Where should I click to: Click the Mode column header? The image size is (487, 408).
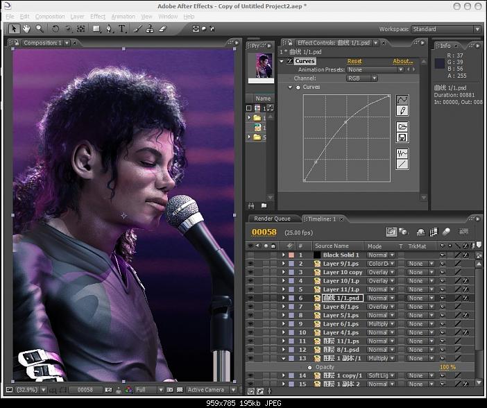coord(374,246)
